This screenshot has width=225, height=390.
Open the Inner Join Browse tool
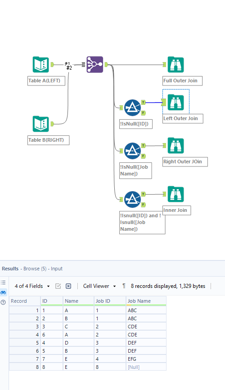tap(175, 194)
